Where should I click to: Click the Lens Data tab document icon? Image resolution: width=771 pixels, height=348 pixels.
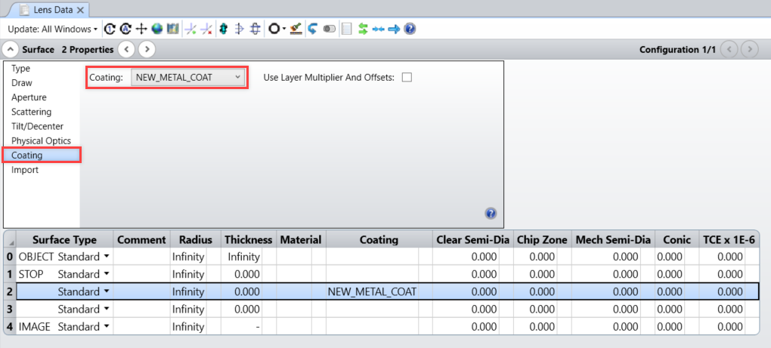pos(23,9)
